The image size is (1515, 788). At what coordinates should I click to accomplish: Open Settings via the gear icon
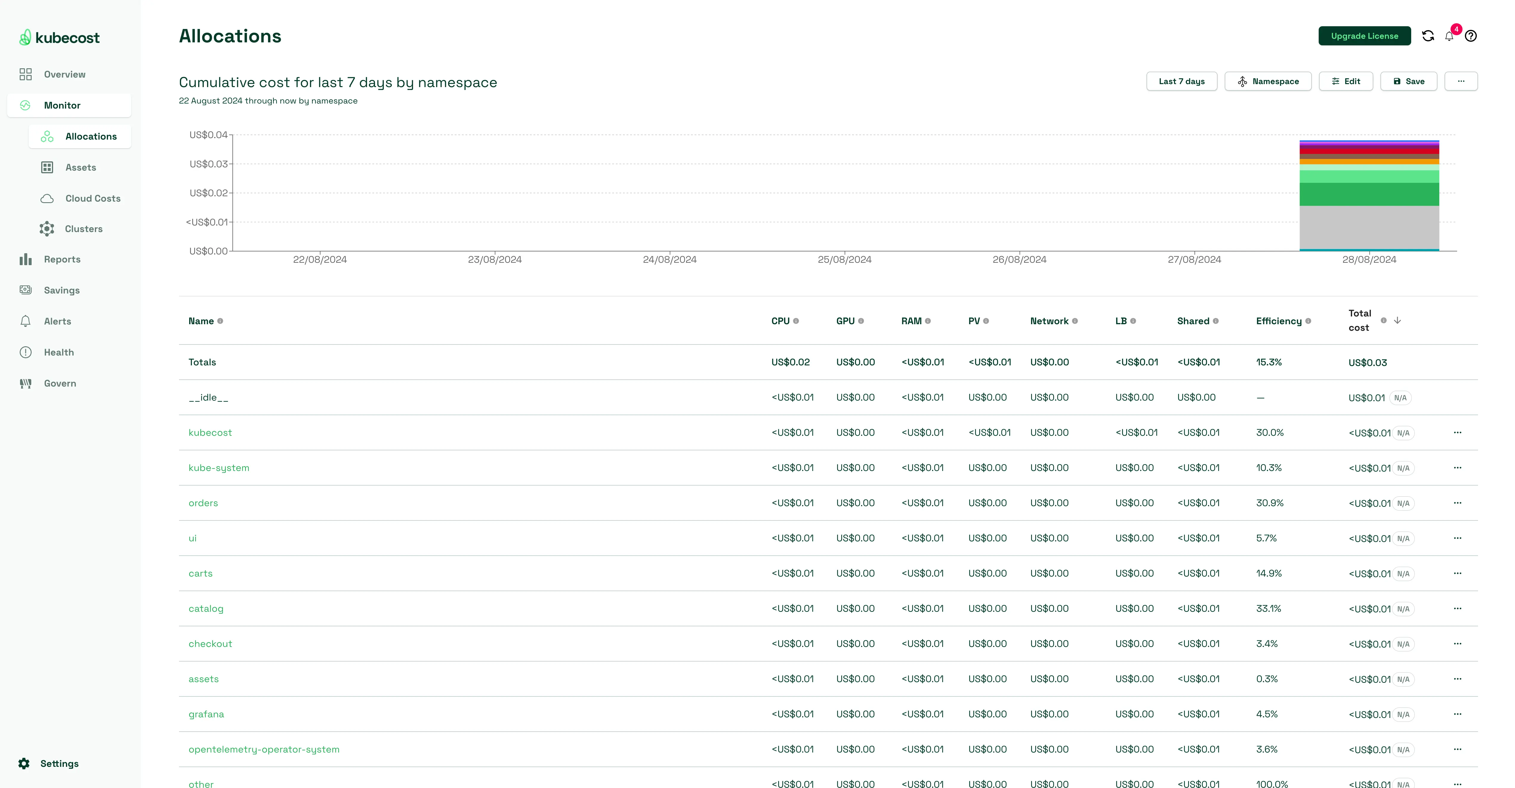point(24,763)
